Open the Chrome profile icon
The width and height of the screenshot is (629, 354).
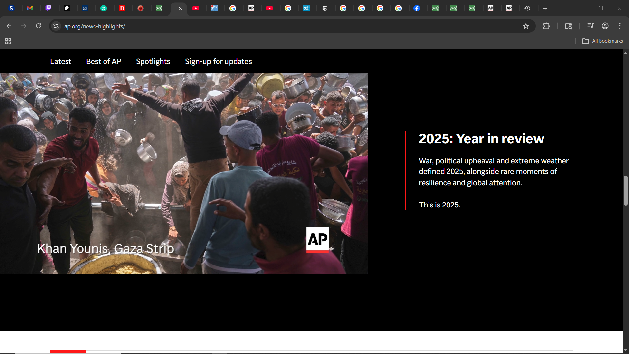[x=605, y=26]
